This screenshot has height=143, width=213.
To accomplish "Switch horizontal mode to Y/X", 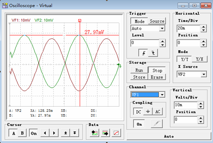I will point(200,59).
